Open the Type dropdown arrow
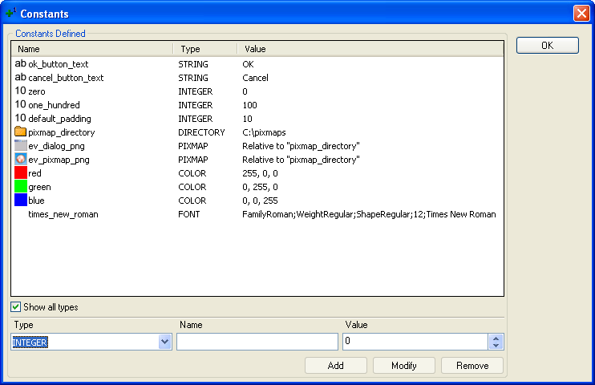Viewport: 595px width, 385px height. click(x=165, y=342)
